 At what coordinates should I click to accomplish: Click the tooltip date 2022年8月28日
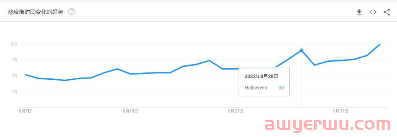(x=261, y=76)
